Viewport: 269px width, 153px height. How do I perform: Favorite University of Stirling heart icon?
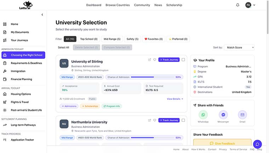point(155,59)
